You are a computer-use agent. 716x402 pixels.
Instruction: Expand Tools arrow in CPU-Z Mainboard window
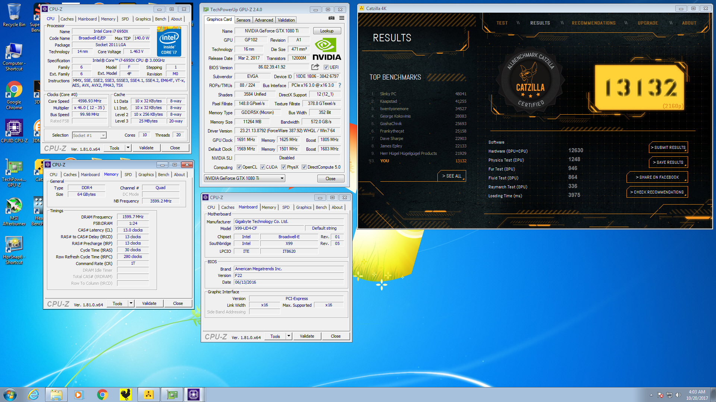(x=289, y=336)
